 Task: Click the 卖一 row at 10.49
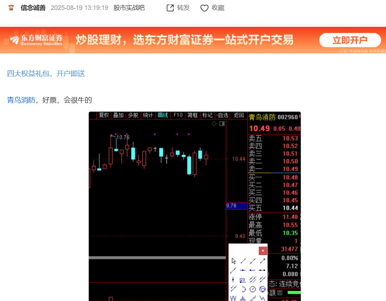pos(274,169)
